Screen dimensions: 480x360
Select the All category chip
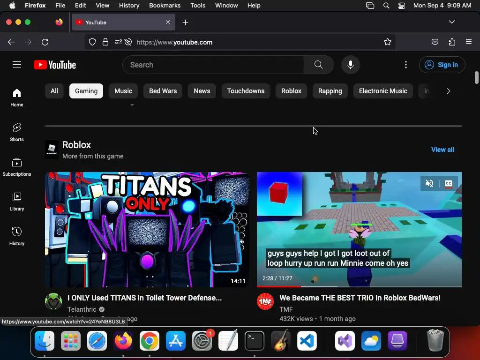point(54,91)
